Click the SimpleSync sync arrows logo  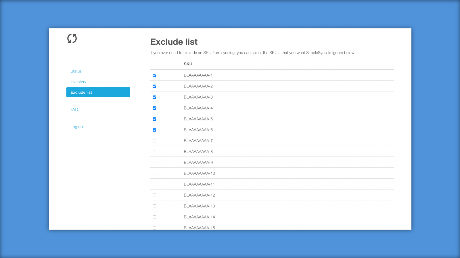(x=72, y=38)
